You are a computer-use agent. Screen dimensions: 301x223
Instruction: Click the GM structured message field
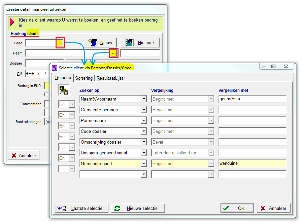37,73
